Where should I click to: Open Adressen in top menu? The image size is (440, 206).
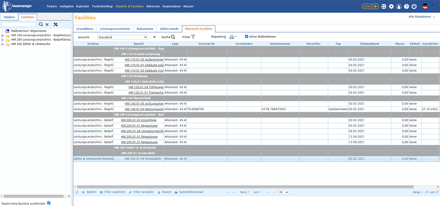coord(153,6)
